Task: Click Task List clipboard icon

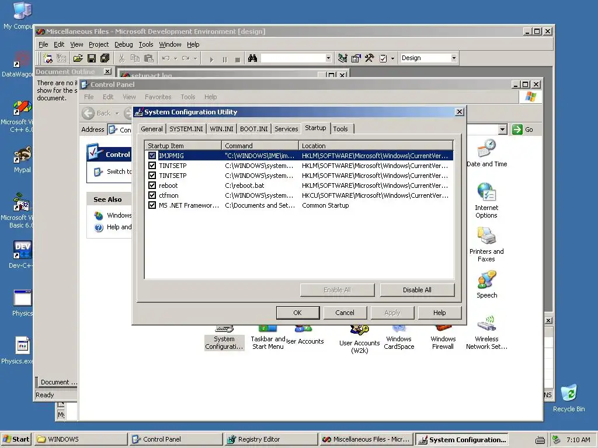Action: pos(383,58)
